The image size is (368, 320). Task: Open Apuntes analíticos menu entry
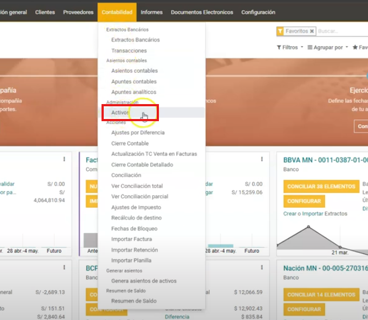coord(134,92)
